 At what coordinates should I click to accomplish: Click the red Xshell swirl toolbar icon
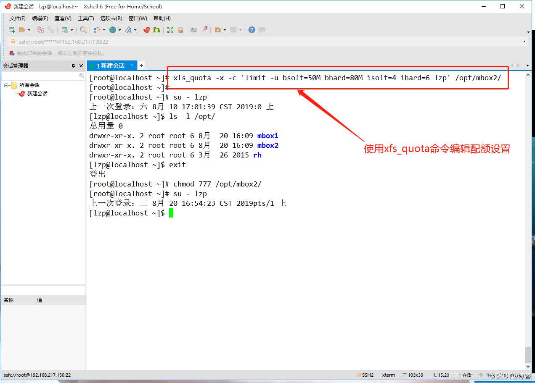coord(147,30)
